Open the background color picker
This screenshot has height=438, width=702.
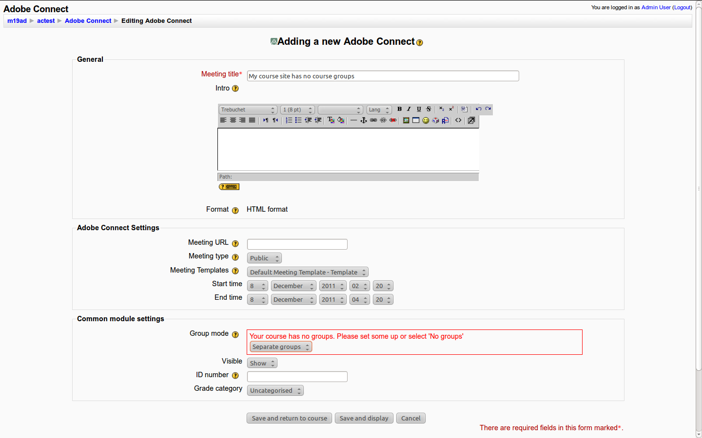pyautogui.click(x=341, y=120)
